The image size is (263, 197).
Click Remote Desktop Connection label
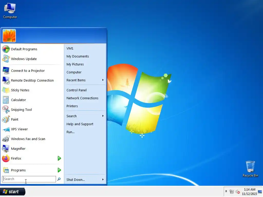click(x=32, y=80)
